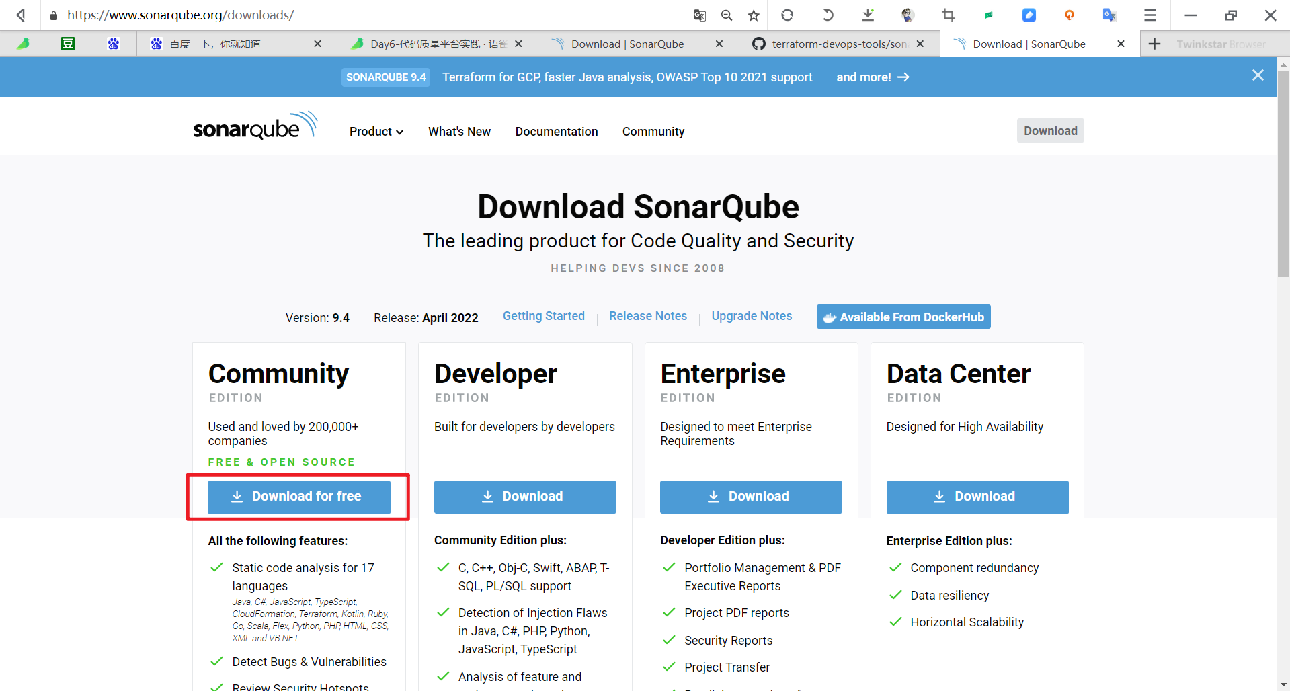Click the user avatar icon in toolbar
This screenshot has height=691, width=1290.
[908, 15]
